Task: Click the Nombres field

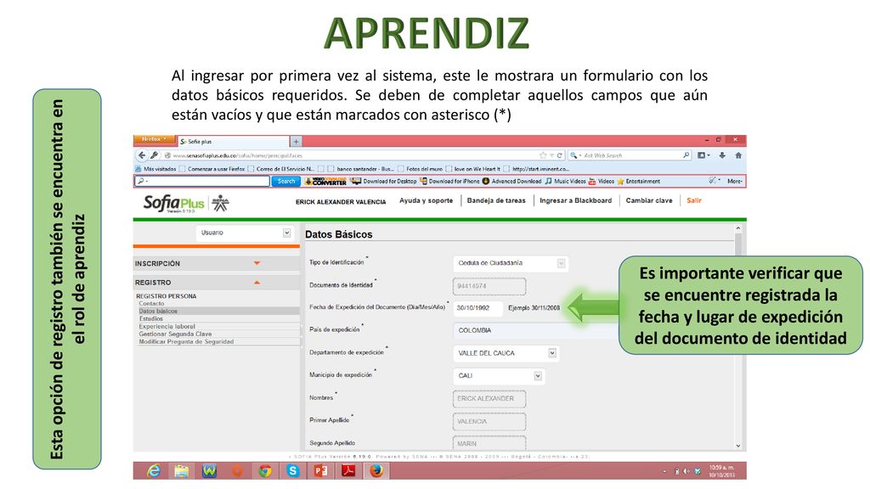Action: coord(489,399)
